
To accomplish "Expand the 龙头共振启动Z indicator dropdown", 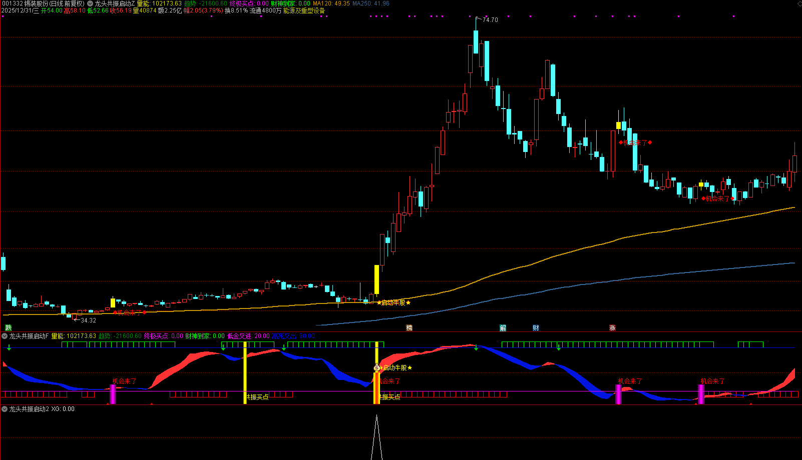I will 90,3.
